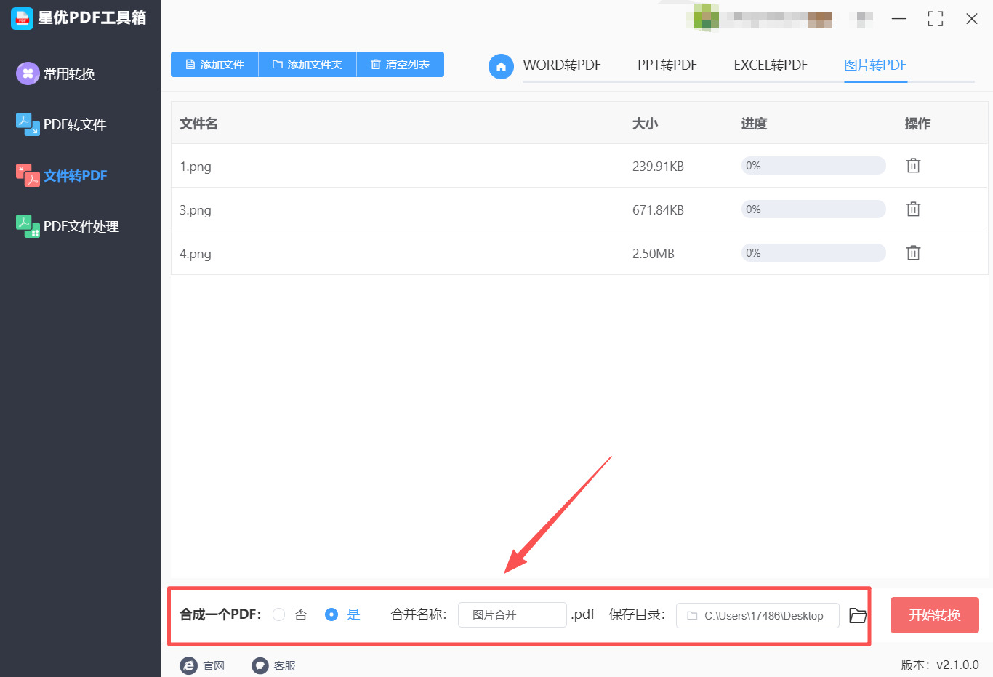Image resolution: width=993 pixels, height=677 pixels.
Task: Select the 1.png file name
Action: pos(196,167)
